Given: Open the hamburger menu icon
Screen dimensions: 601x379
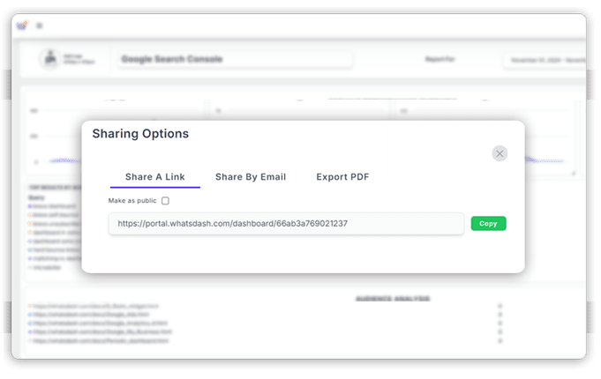Looking at the screenshot, I should click(39, 26).
